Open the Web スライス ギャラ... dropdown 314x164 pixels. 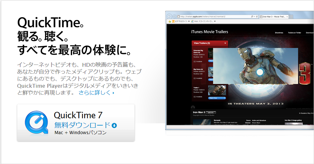point(203,21)
